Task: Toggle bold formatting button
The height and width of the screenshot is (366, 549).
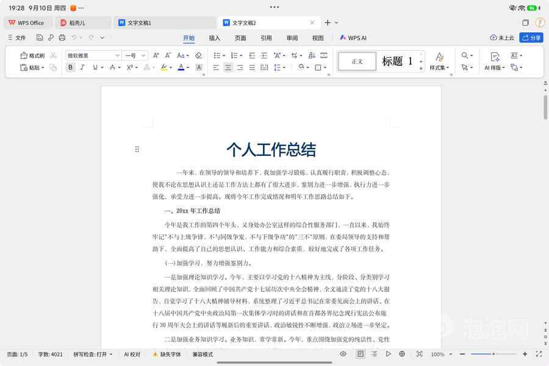Action: (70, 68)
